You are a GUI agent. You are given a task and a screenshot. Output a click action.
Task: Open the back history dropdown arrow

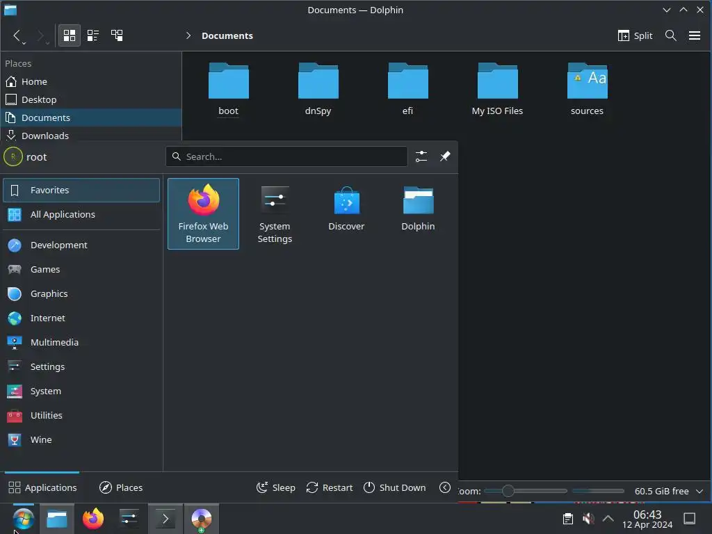(x=24, y=43)
